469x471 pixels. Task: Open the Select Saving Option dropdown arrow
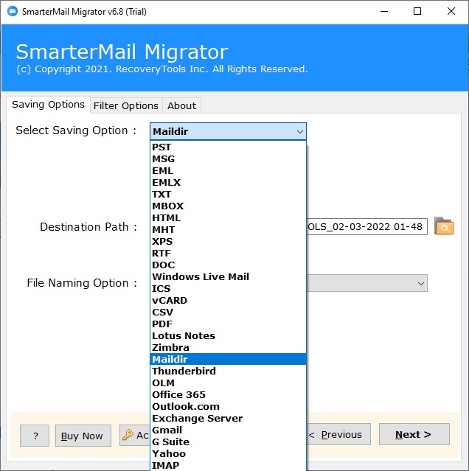(299, 131)
